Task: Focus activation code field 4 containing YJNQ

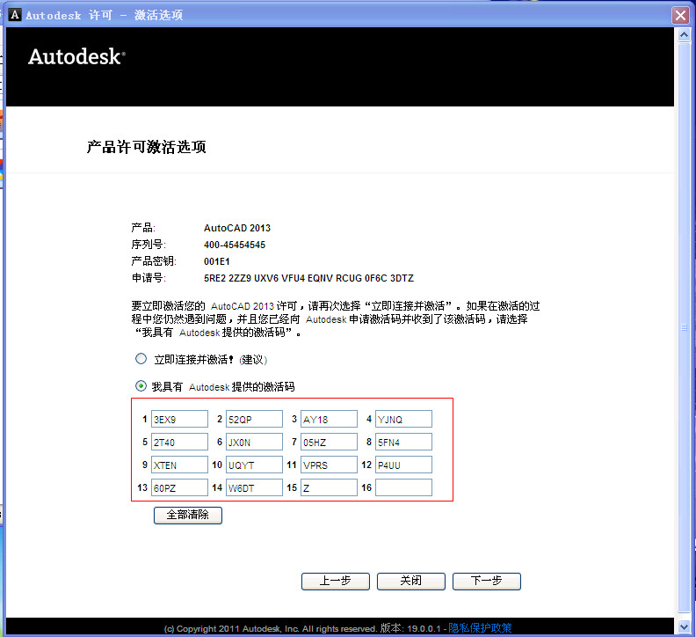Action: 403,419
